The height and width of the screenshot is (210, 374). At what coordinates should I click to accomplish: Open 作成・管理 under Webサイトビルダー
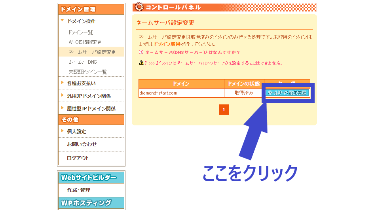(78, 190)
